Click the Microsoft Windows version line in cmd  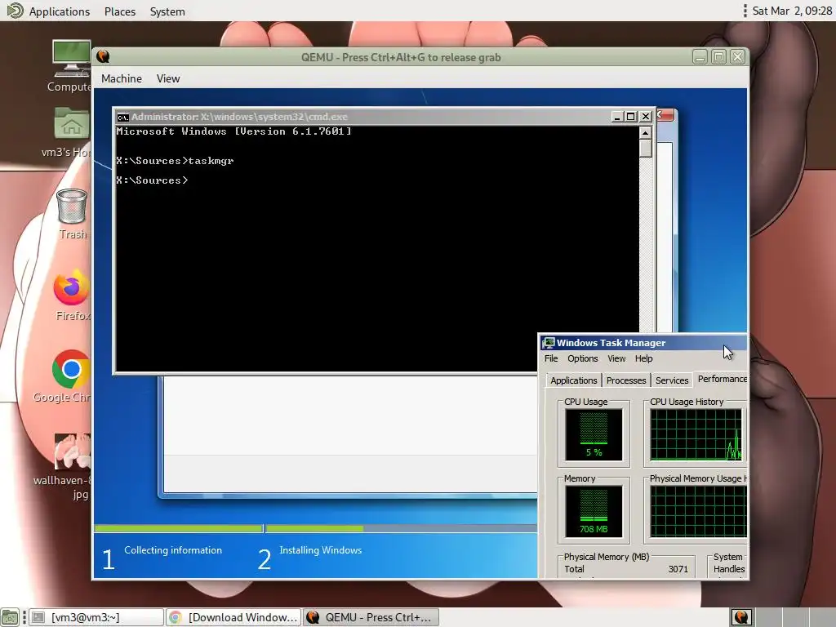pyautogui.click(x=233, y=131)
